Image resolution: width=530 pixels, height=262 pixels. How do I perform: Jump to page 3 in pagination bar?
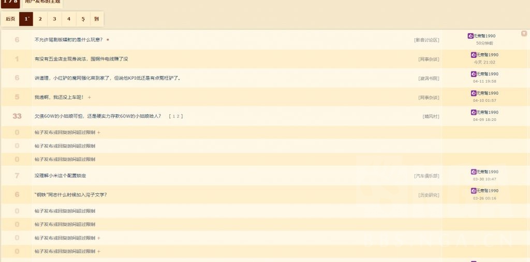click(x=54, y=19)
